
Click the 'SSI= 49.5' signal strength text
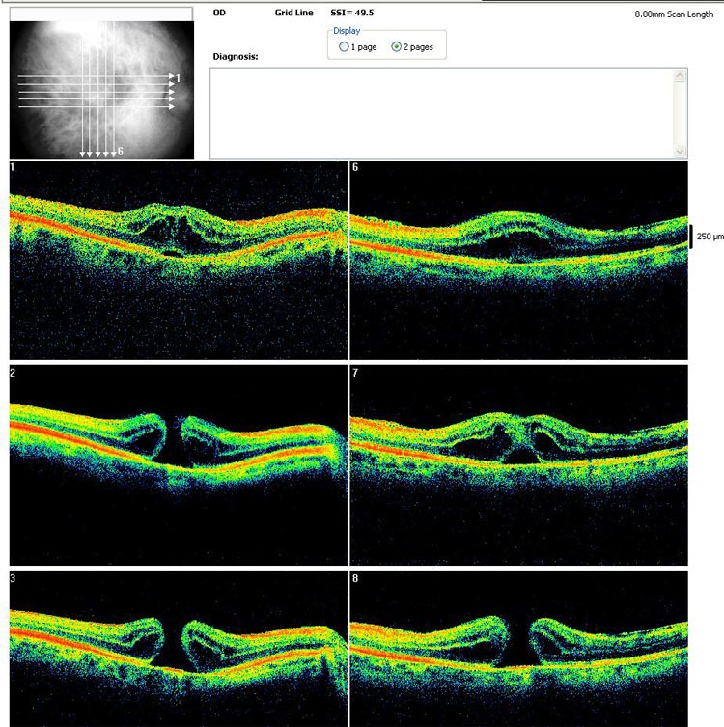[x=352, y=13]
